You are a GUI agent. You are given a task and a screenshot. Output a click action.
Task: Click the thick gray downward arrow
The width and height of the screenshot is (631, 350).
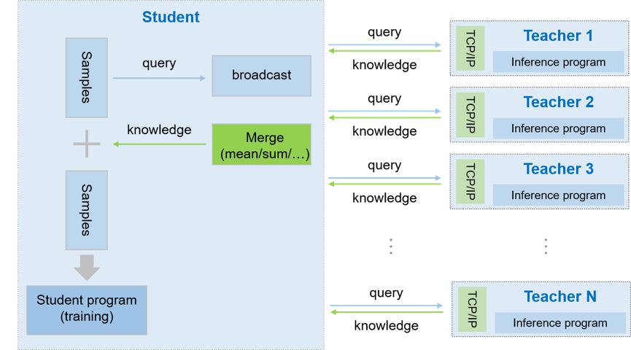[87, 267]
